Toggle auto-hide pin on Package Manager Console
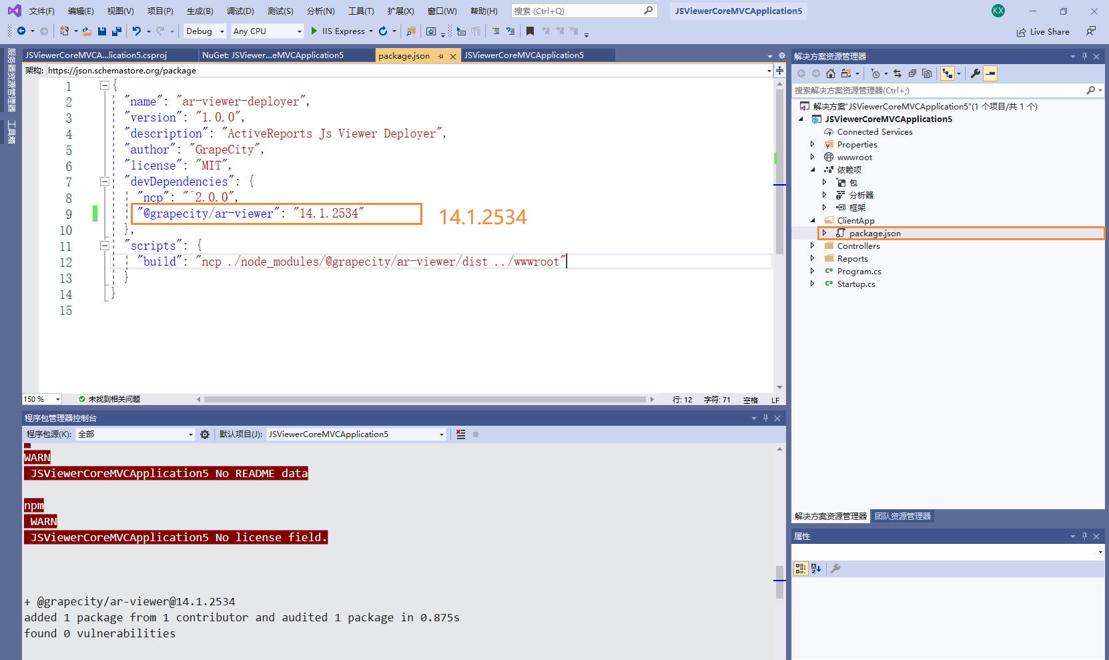The width and height of the screenshot is (1109, 660). [x=765, y=418]
